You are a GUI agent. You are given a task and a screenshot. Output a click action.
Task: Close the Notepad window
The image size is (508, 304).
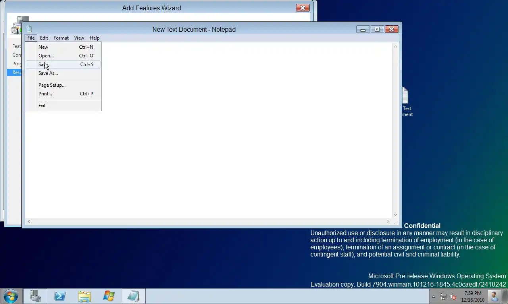(391, 29)
